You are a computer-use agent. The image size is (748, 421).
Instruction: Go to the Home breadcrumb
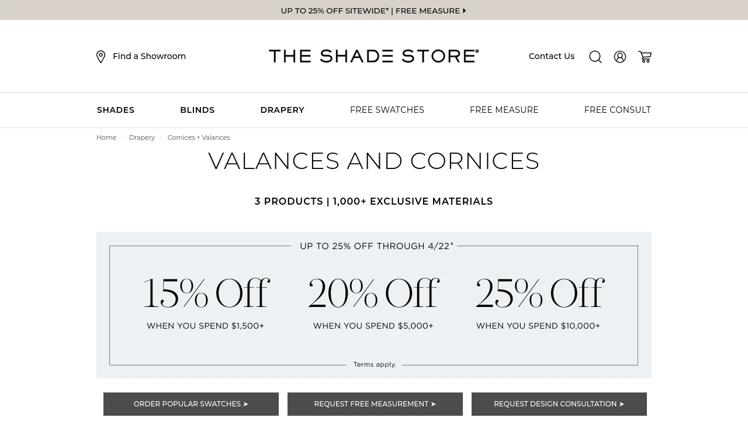click(106, 137)
